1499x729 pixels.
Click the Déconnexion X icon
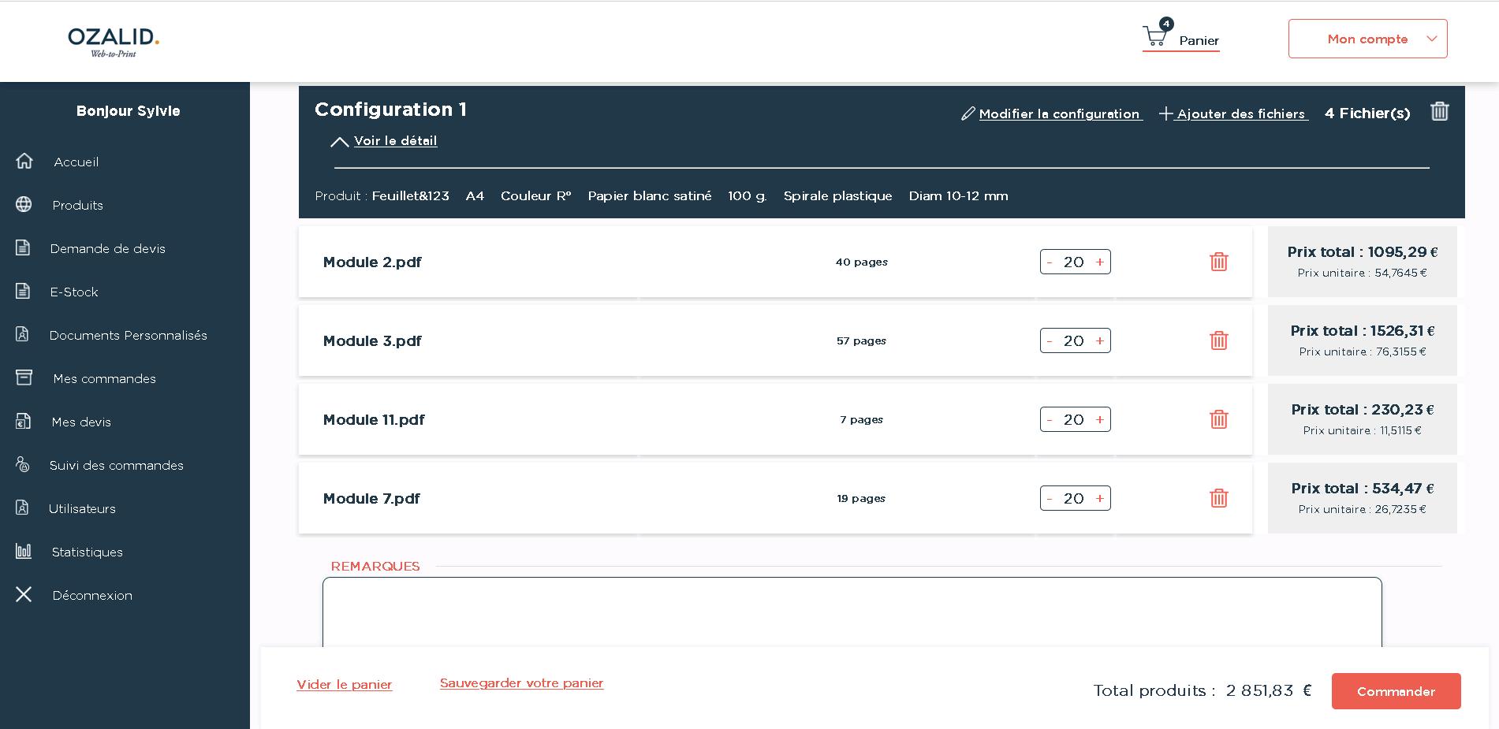click(x=24, y=595)
